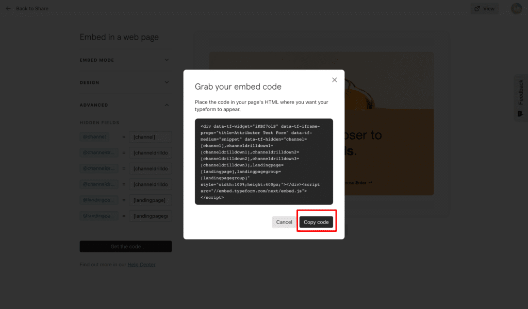Image resolution: width=528 pixels, height=309 pixels.
Task: Select the first @landingpa... hidden field tag
Action: 98,200
